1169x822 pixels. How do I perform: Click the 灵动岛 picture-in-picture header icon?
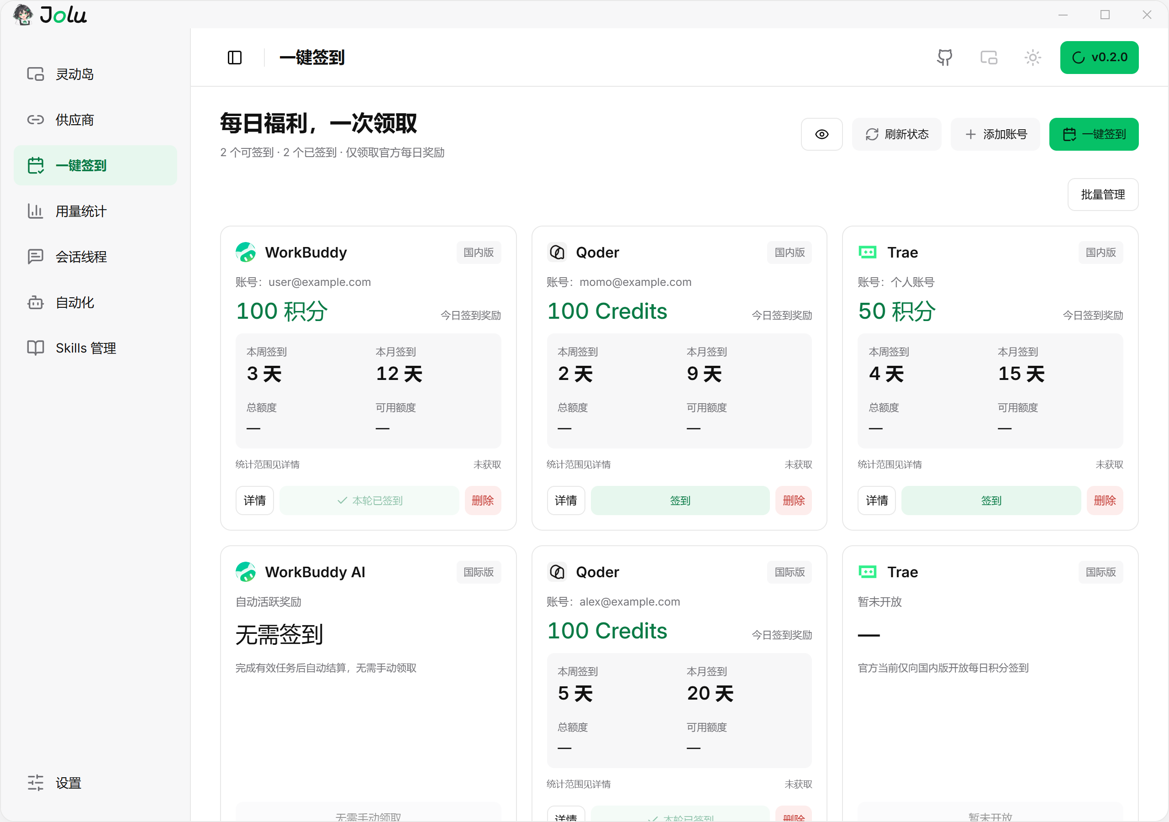[989, 58]
